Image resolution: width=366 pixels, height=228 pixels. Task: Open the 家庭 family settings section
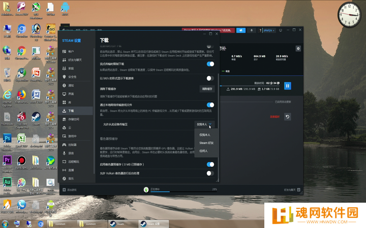pyautogui.click(x=76, y=68)
